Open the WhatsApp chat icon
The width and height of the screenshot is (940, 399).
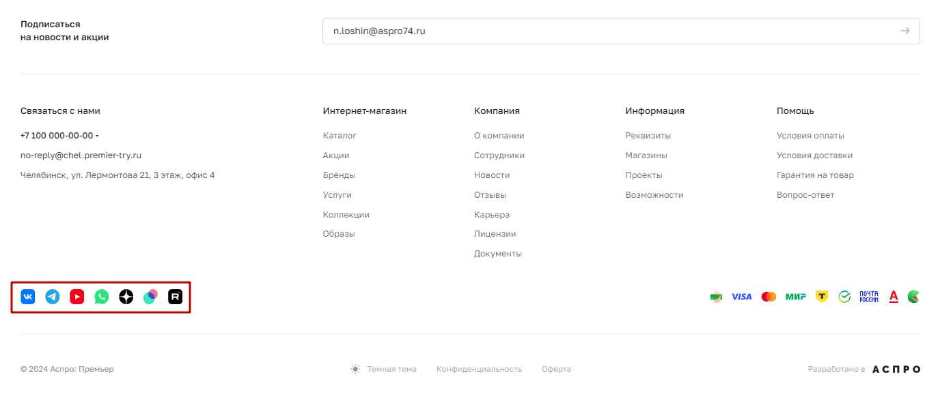[102, 297]
